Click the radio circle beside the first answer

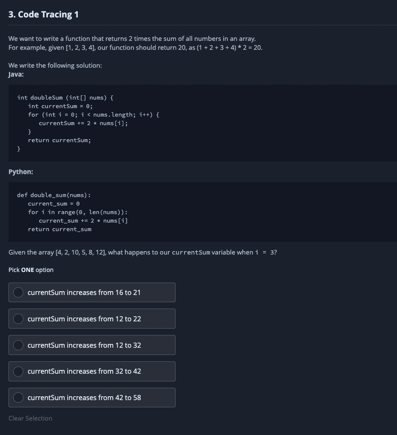click(18, 292)
